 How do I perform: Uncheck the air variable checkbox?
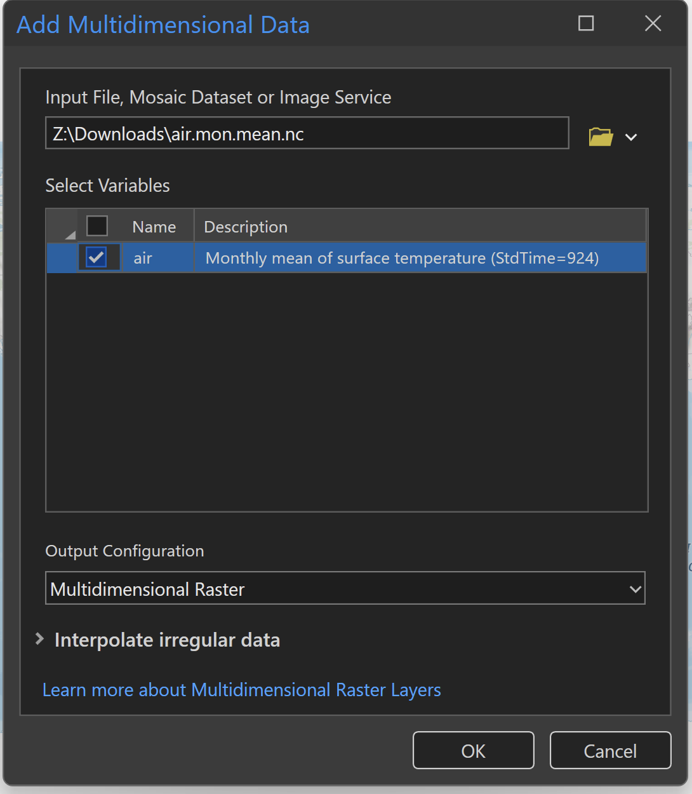(x=96, y=258)
